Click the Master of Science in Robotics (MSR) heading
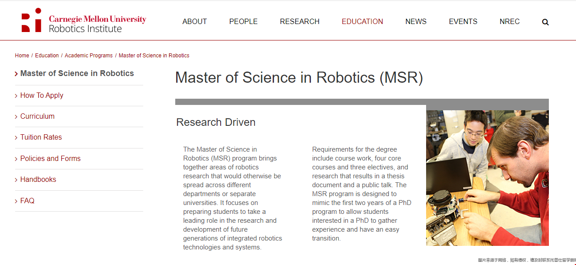This screenshot has height=265, width=576. point(299,77)
